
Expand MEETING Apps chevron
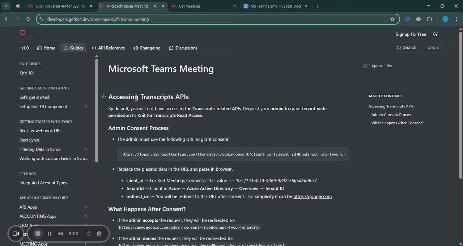[x=86, y=243]
